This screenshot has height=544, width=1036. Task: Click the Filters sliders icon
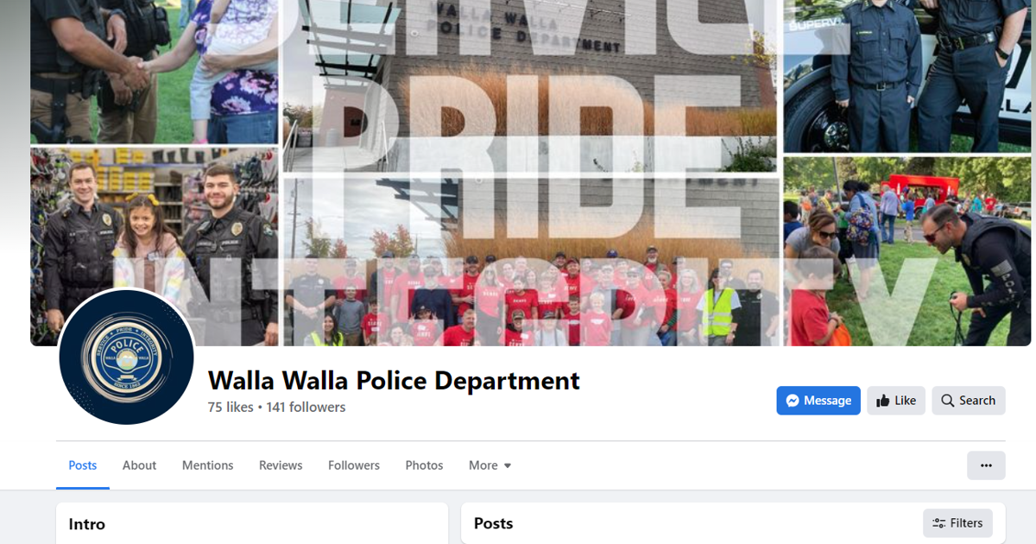click(x=938, y=523)
